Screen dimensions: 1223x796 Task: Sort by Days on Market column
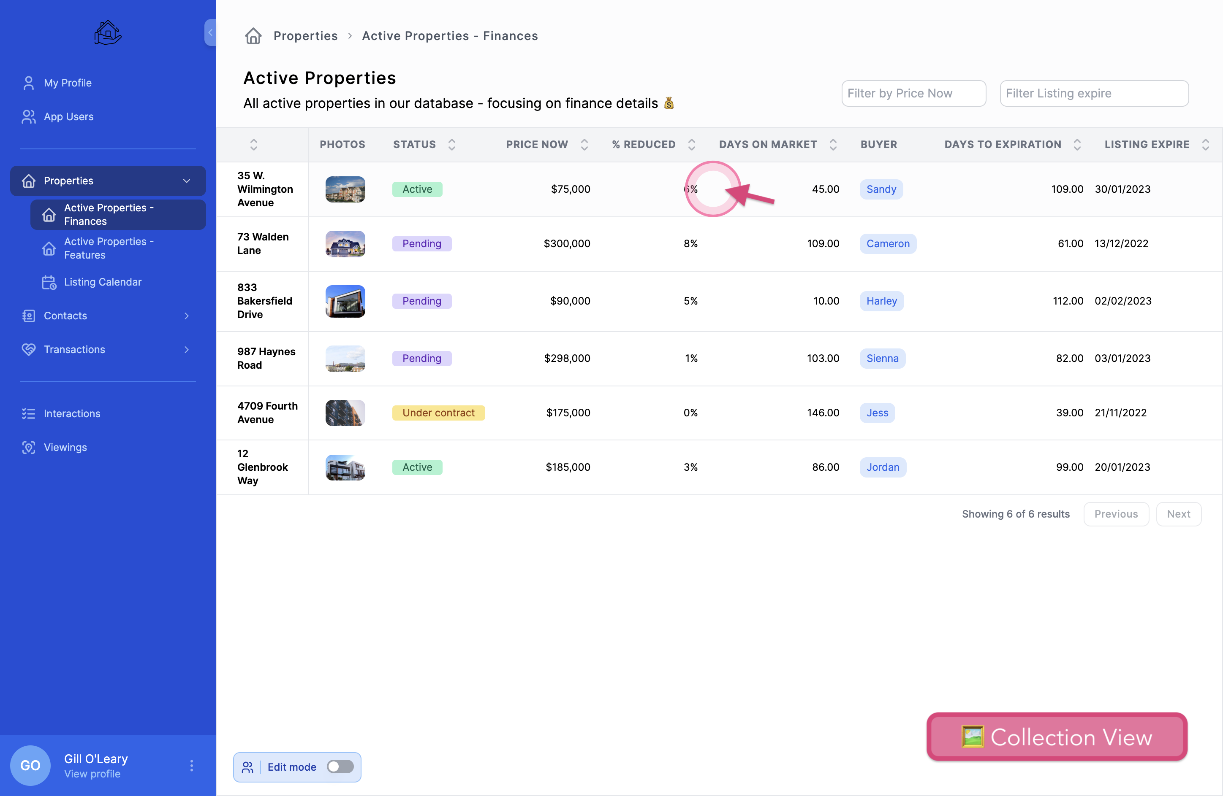[833, 145]
